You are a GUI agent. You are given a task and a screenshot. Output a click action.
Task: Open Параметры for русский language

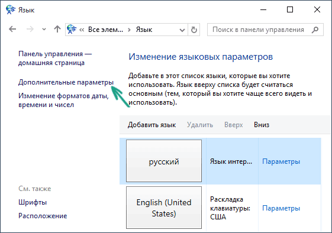pyautogui.click(x=281, y=161)
